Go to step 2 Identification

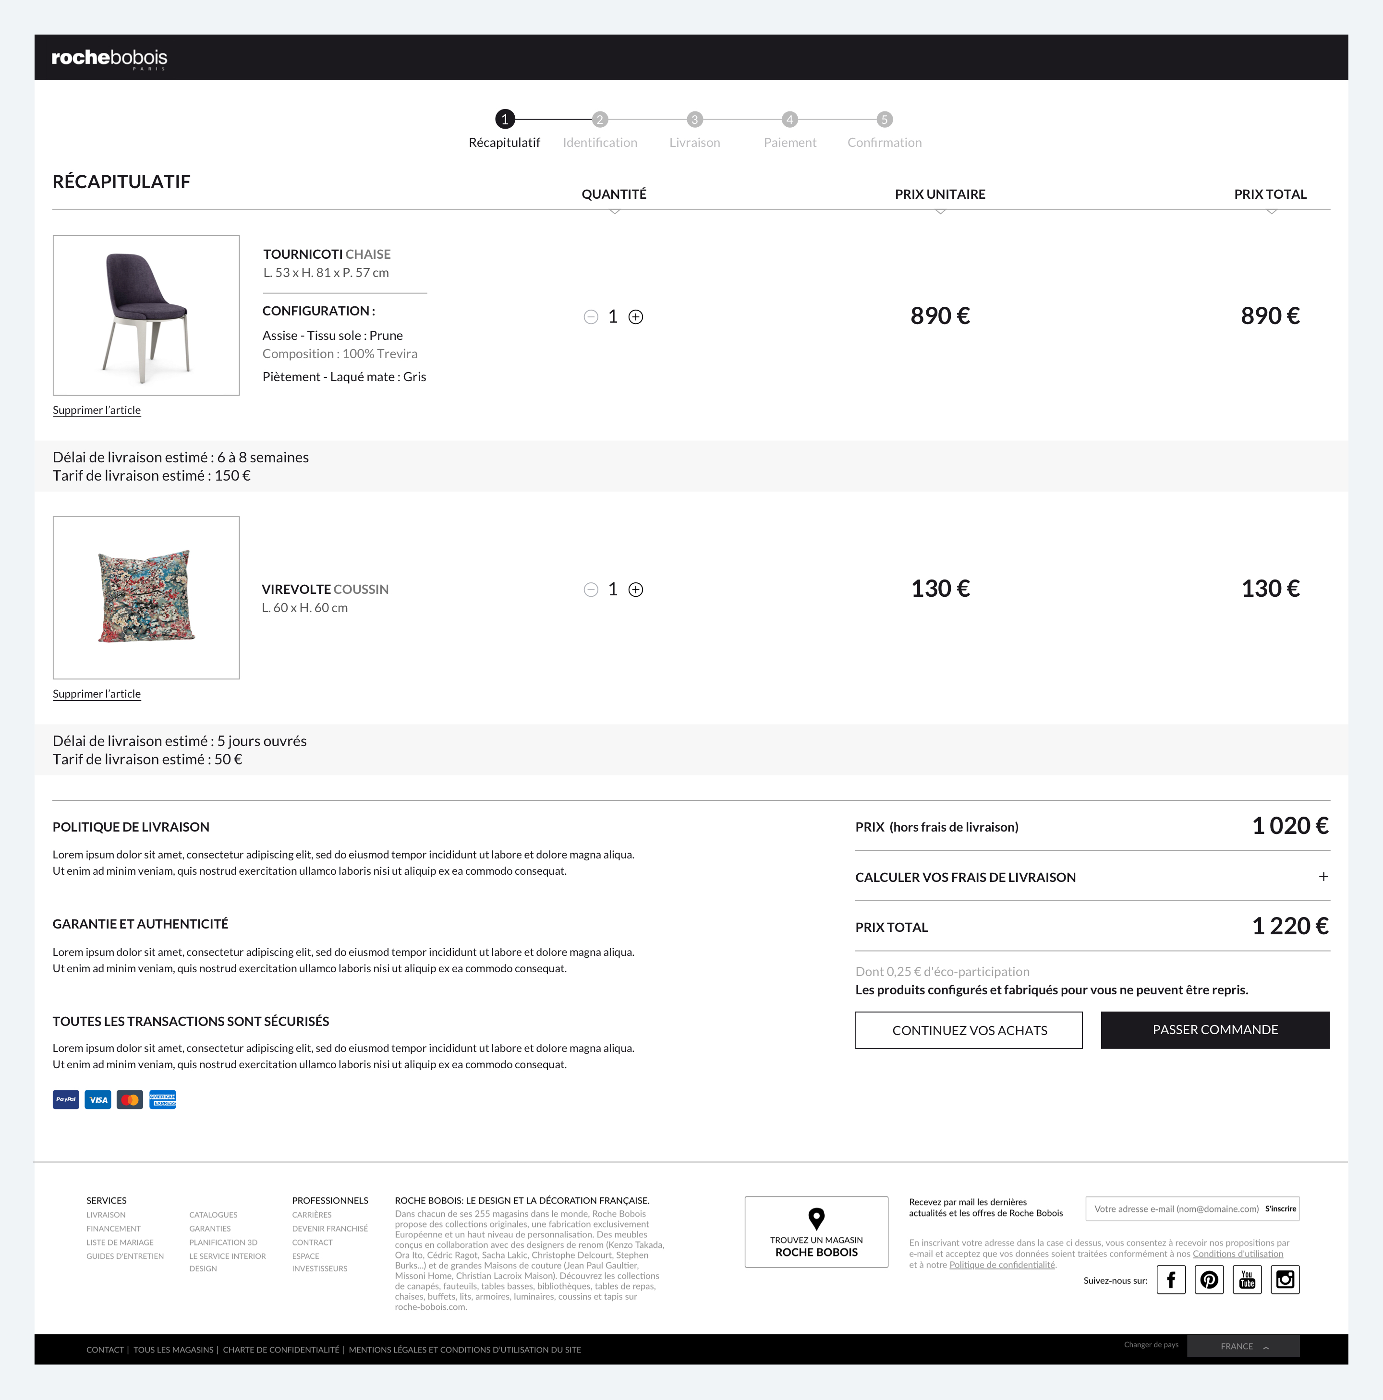point(599,120)
